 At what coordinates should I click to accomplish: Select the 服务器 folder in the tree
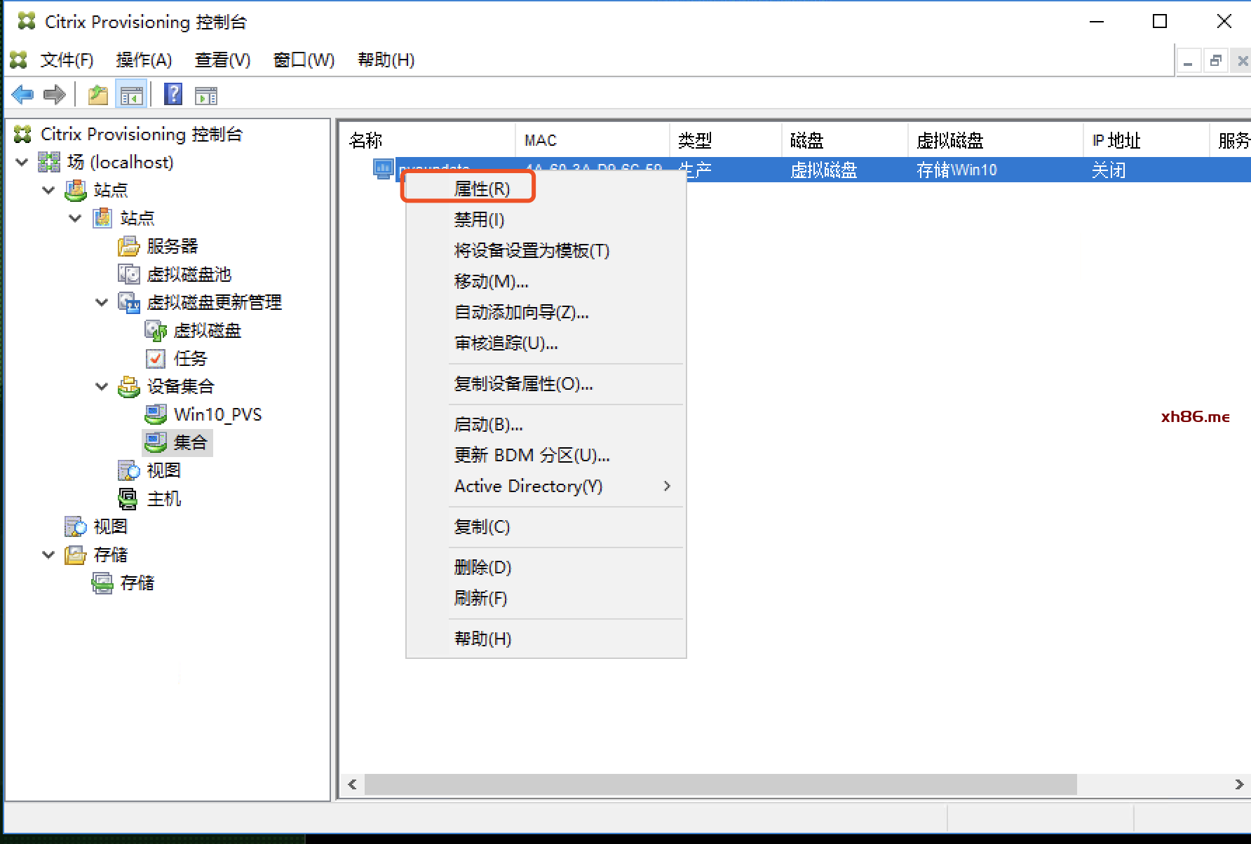click(172, 246)
